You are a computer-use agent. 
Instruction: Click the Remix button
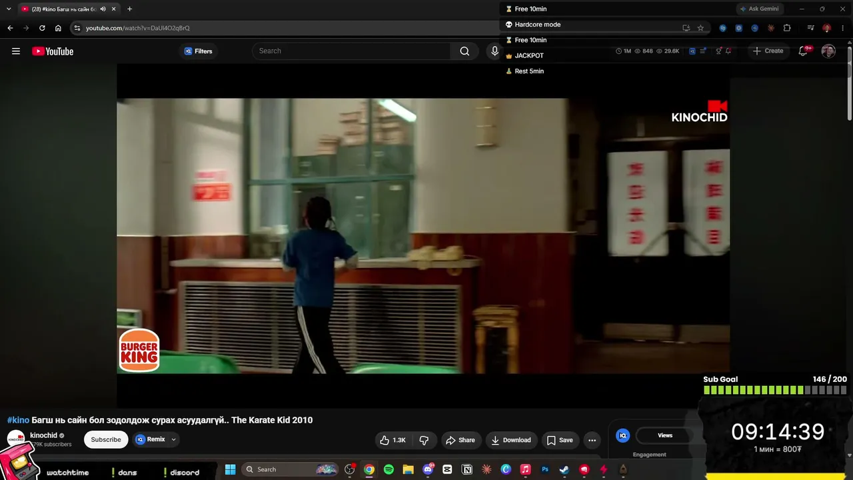coord(151,440)
